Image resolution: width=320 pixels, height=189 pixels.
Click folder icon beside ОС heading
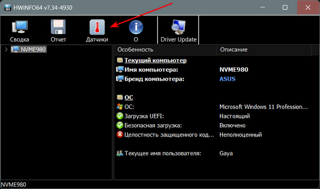[120, 97]
